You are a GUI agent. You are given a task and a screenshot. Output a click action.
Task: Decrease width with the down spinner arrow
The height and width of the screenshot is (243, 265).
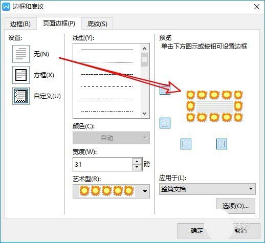(137, 167)
